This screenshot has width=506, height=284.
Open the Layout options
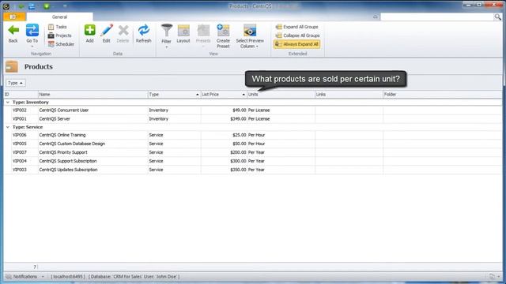[183, 34]
